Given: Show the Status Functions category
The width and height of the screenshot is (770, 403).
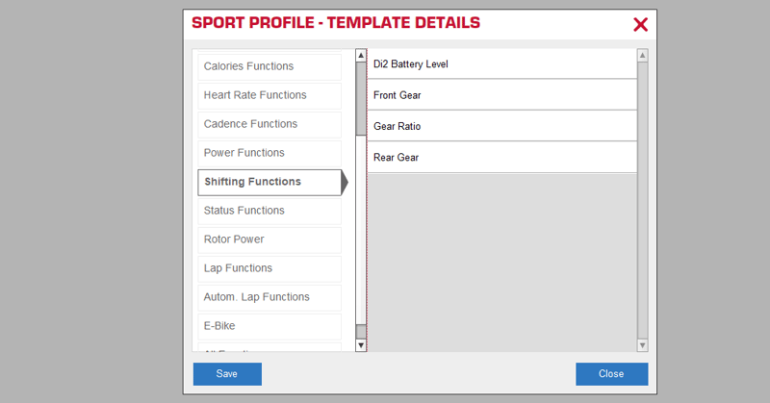Looking at the screenshot, I should point(269,211).
